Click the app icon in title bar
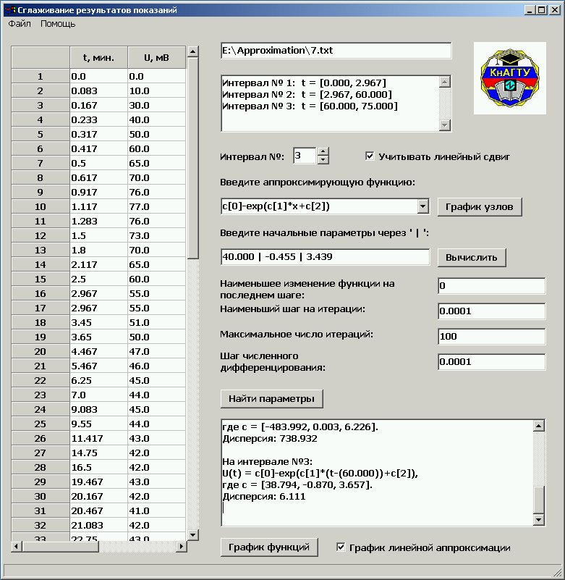The height and width of the screenshot is (580, 565). (9, 10)
